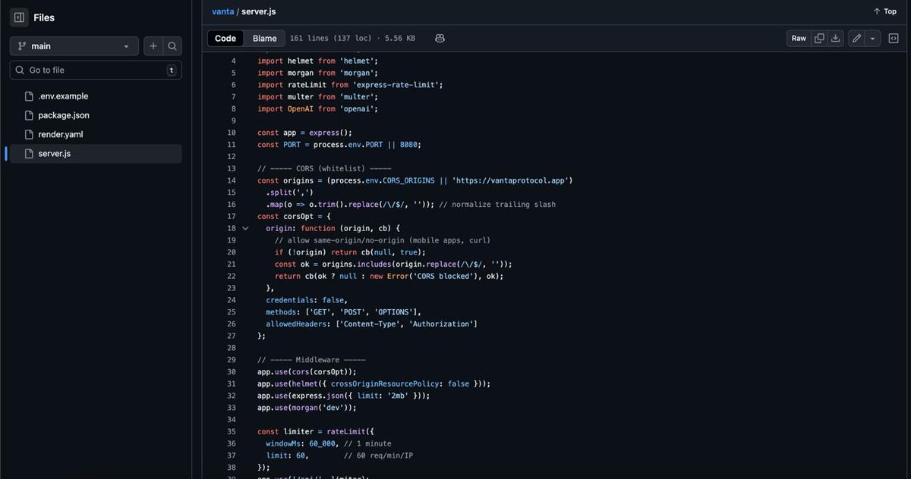The height and width of the screenshot is (479, 911).
Task: Add a new file with the plus icon
Action: click(153, 46)
